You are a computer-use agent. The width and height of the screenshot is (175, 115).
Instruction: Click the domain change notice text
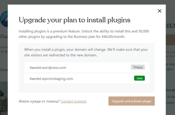(x=86, y=52)
